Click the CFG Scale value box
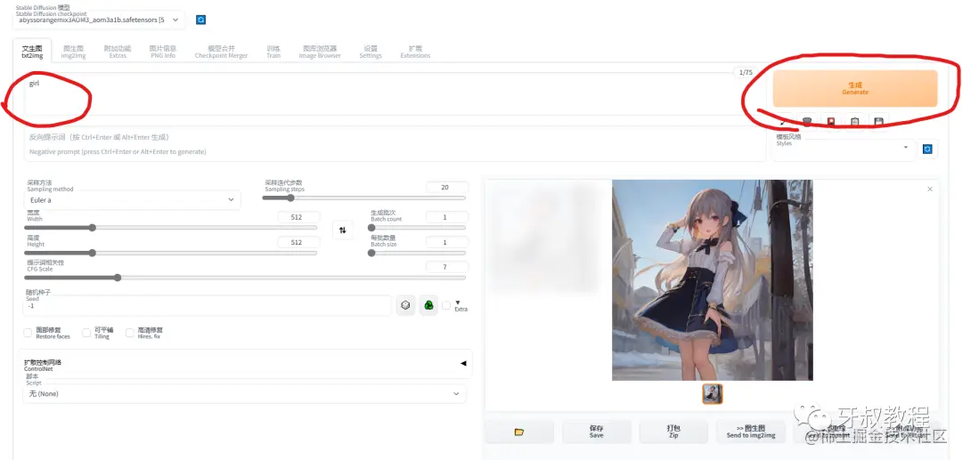 tap(446, 267)
